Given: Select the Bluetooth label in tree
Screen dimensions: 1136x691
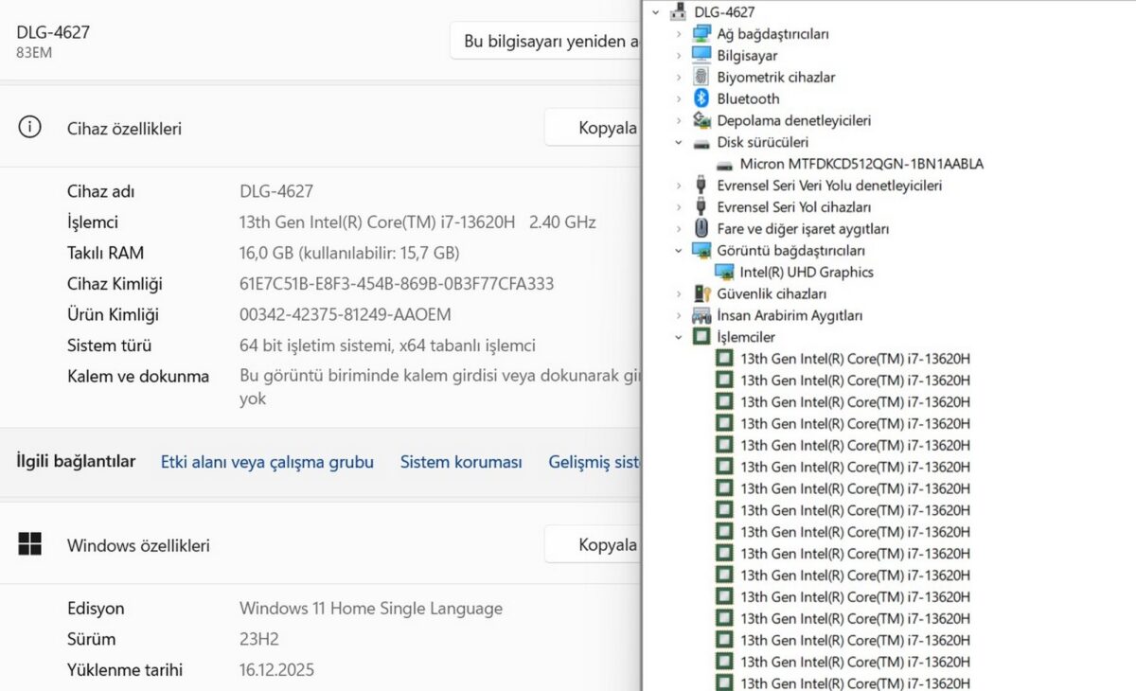Looking at the screenshot, I should click(748, 98).
